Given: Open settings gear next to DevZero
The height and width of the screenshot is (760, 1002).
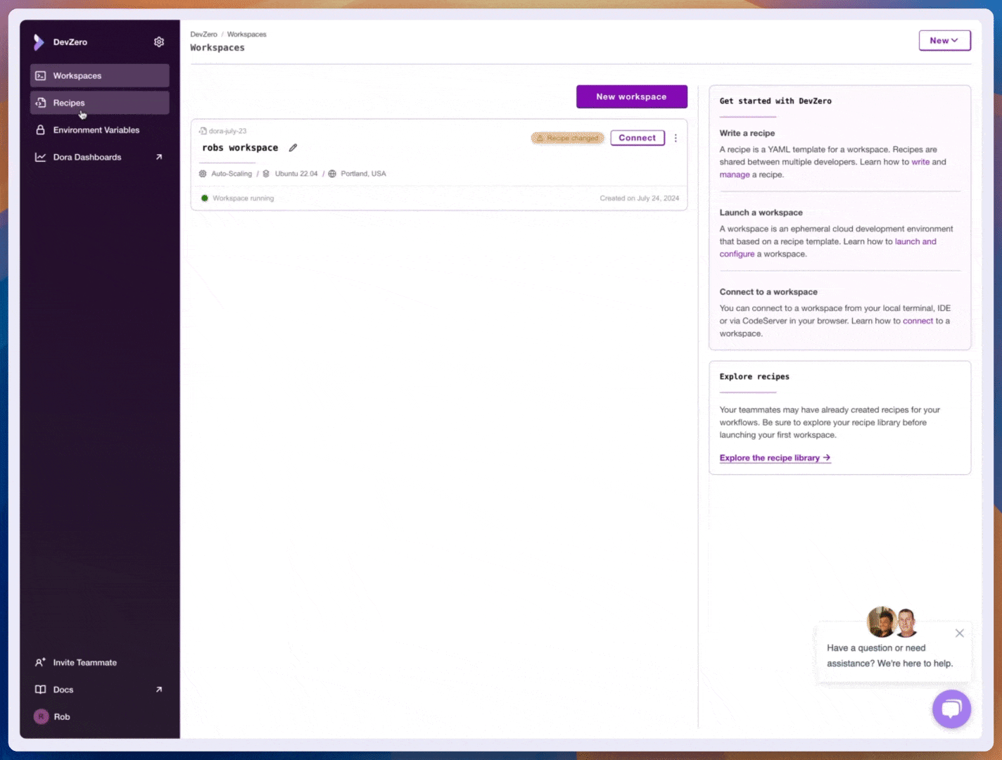Looking at the screenshot, I should [x=159, y=42].
